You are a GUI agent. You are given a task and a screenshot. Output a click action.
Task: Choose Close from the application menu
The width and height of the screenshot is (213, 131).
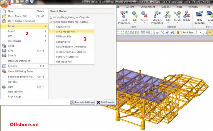click(24, 46)
